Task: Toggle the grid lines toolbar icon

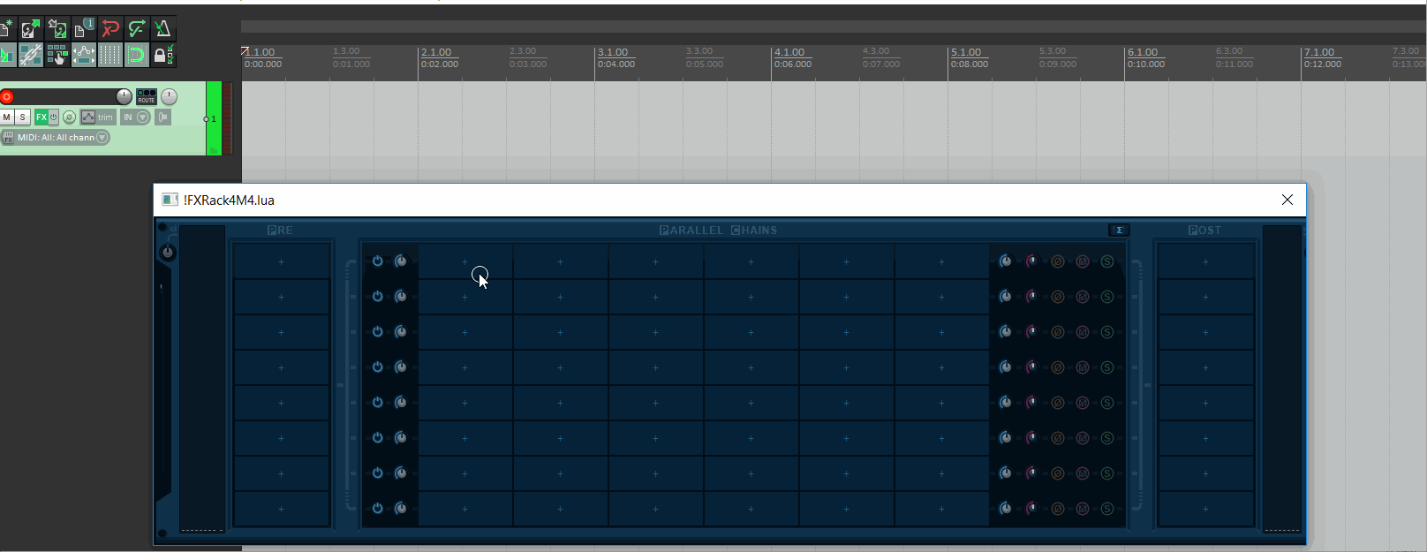Action: click(109, 56)
